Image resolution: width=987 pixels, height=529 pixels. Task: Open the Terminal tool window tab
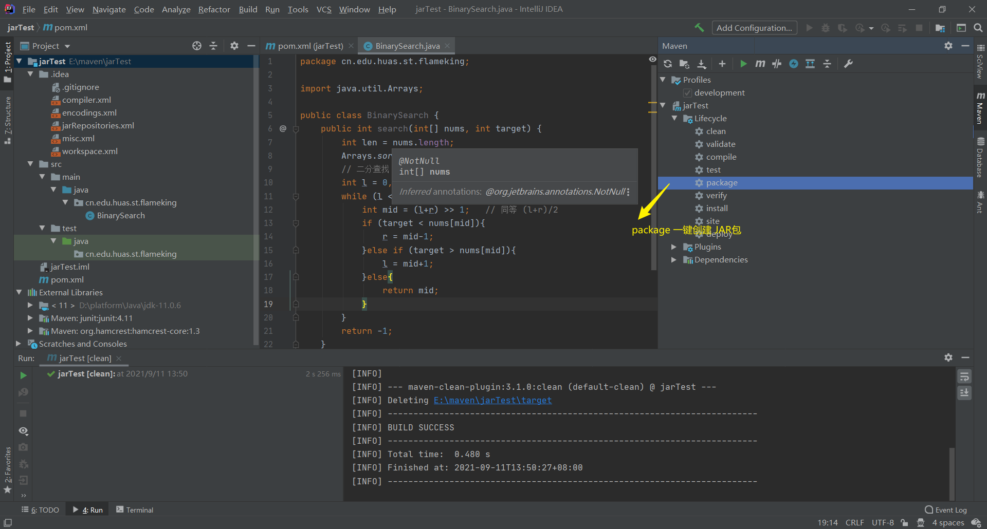tap(135, 510)
